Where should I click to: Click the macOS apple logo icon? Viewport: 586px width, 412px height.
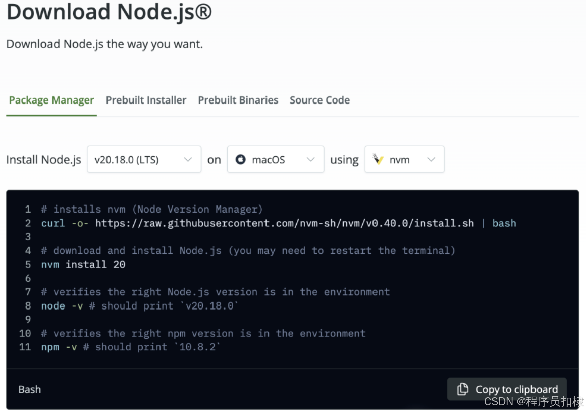click(x=240, y=159)
